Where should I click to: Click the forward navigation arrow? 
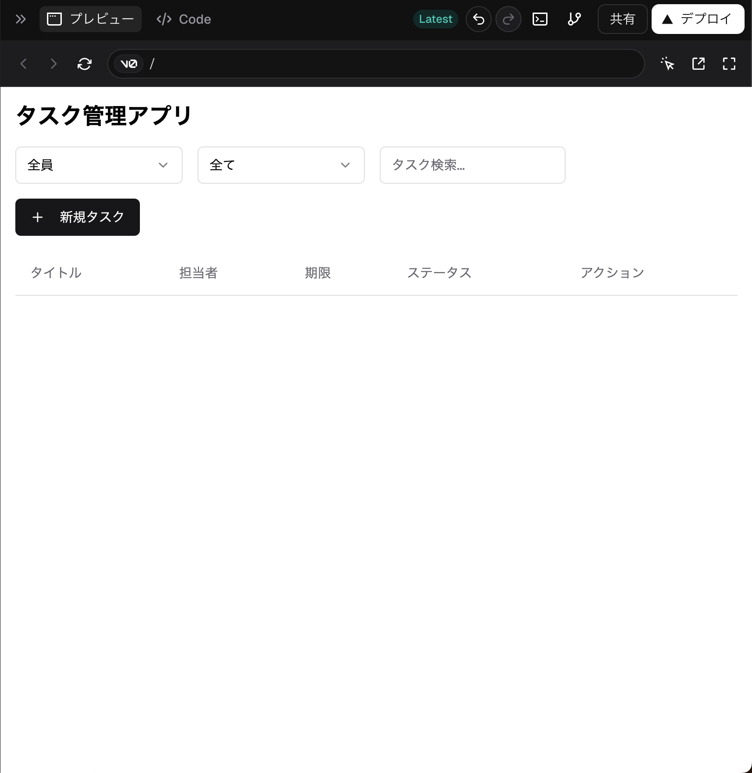pyautogui.click(x=53, y=64)
